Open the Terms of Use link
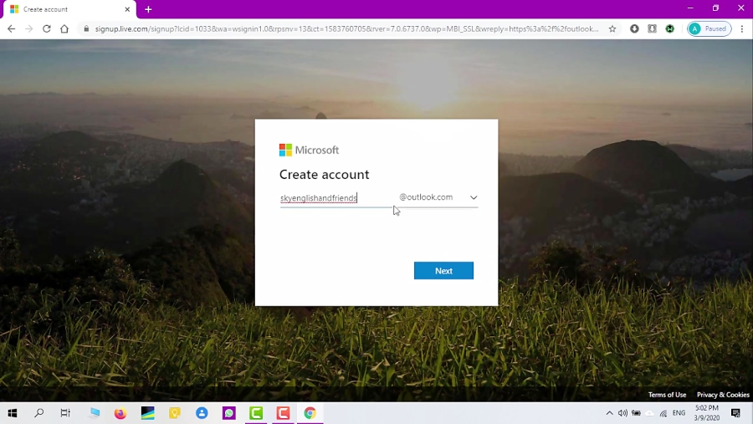The height and width of the screenshot is (424, 753). pos(667,395)
